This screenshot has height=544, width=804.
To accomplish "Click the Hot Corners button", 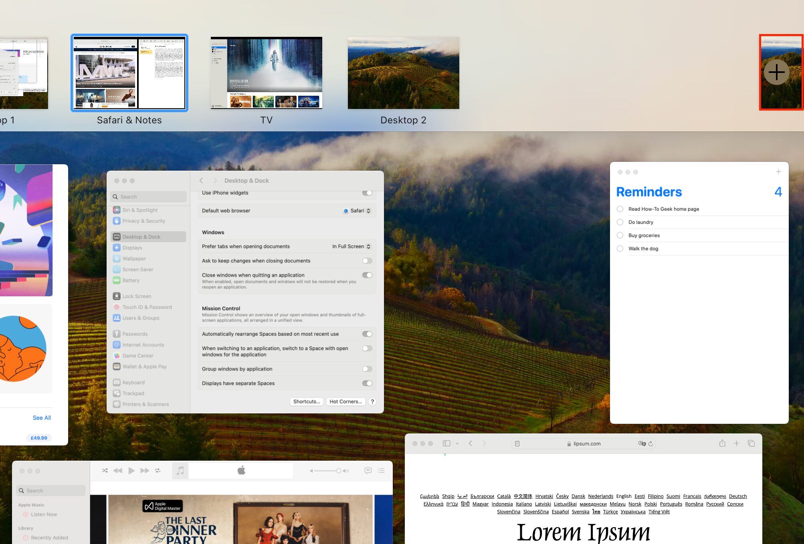I will tap(345, 401).
